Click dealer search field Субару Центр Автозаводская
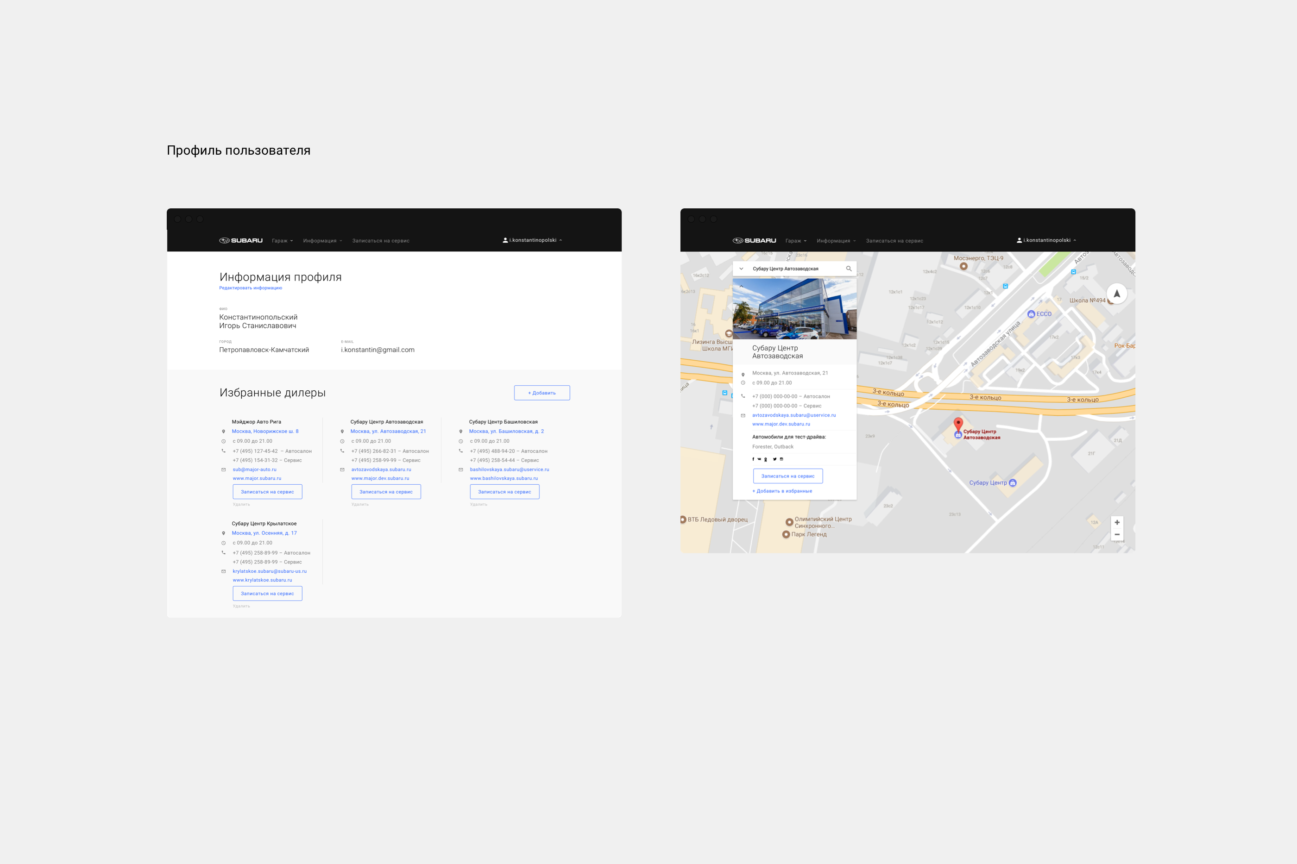 coord(795,269)
